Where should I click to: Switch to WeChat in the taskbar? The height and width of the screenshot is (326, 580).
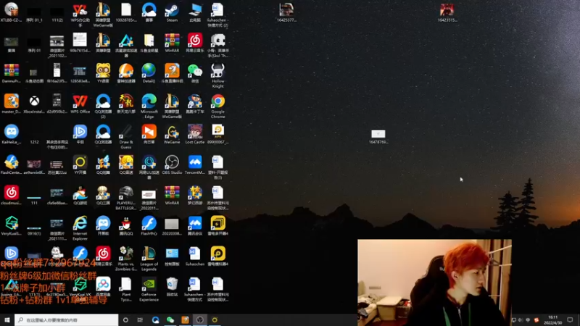[x=170, y=319]
